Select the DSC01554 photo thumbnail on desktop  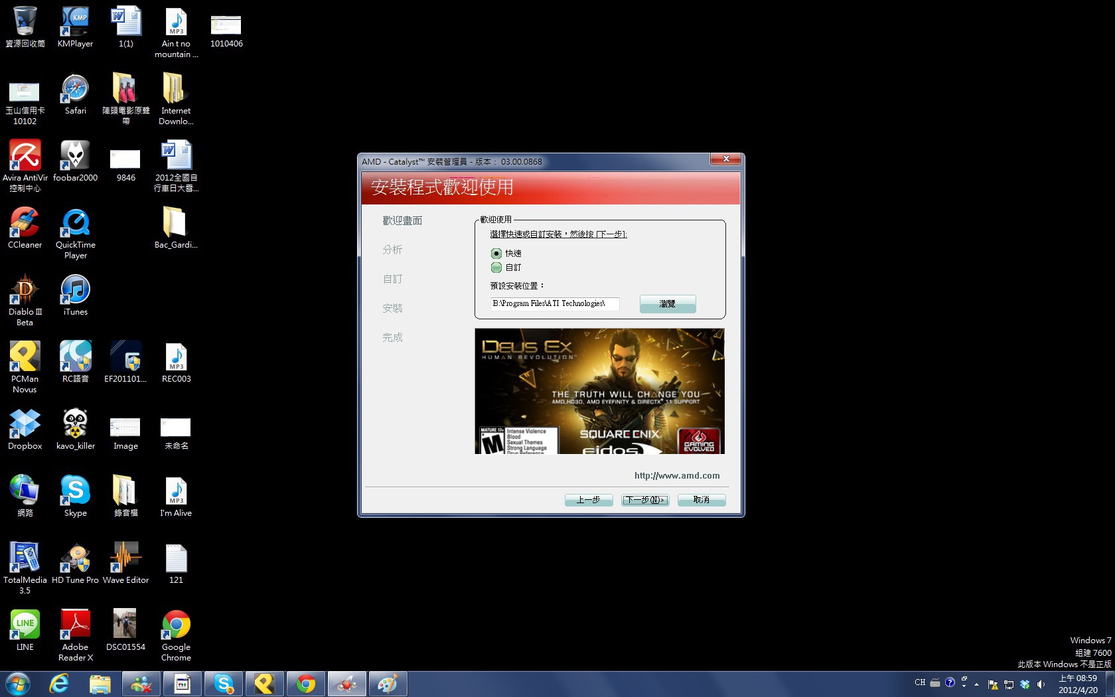(126, 631)
